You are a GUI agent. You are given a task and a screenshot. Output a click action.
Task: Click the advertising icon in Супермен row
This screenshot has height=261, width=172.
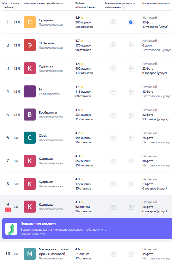click(x=113, y=22)
